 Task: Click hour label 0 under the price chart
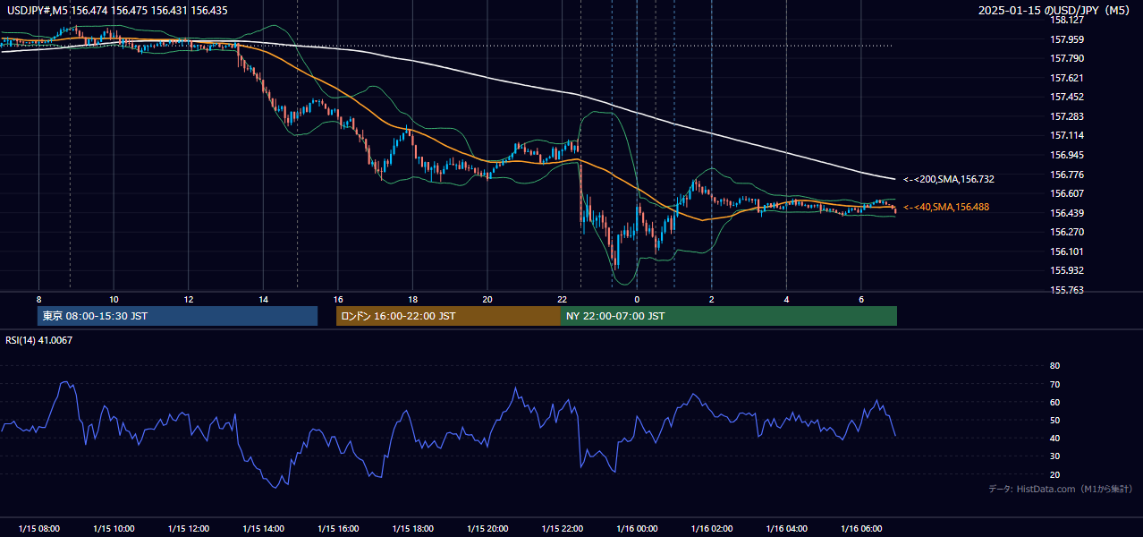(637, 299)
